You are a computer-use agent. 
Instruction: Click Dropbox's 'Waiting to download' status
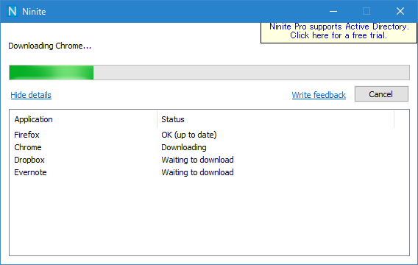[197, 160]
